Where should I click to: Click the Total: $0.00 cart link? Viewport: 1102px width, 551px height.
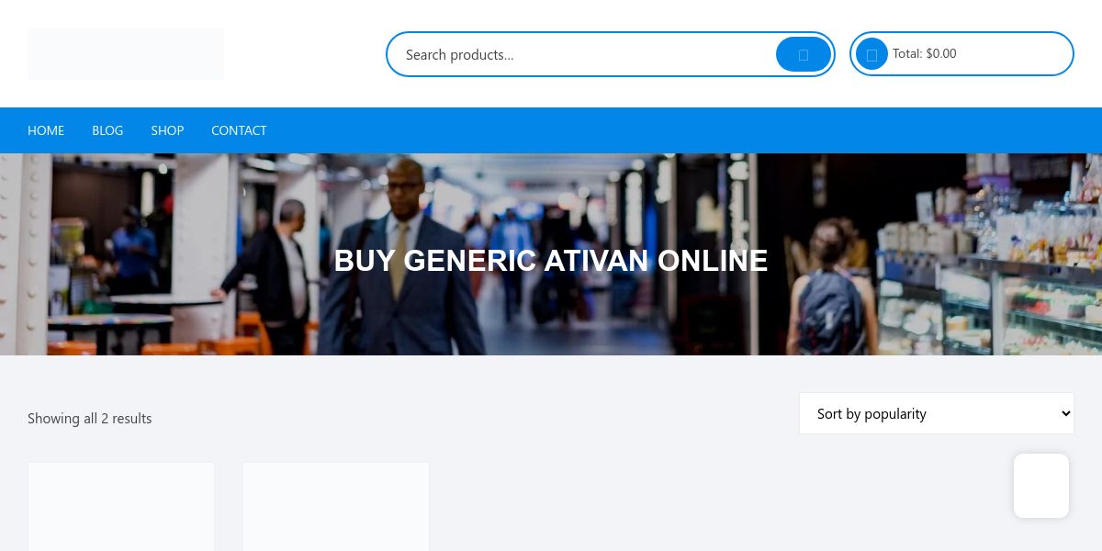[925, 53]
